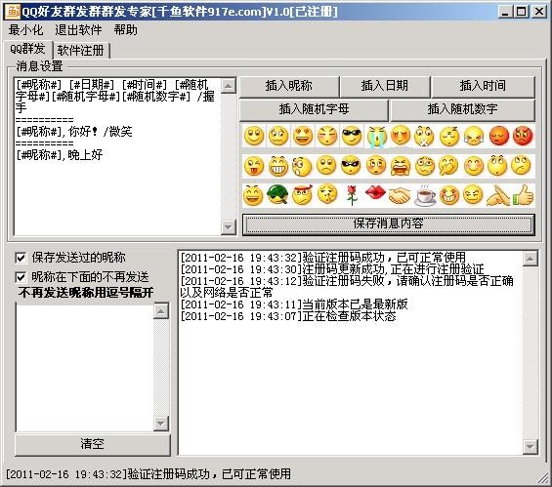Click the 插入随机字母 button

[314, 109]
